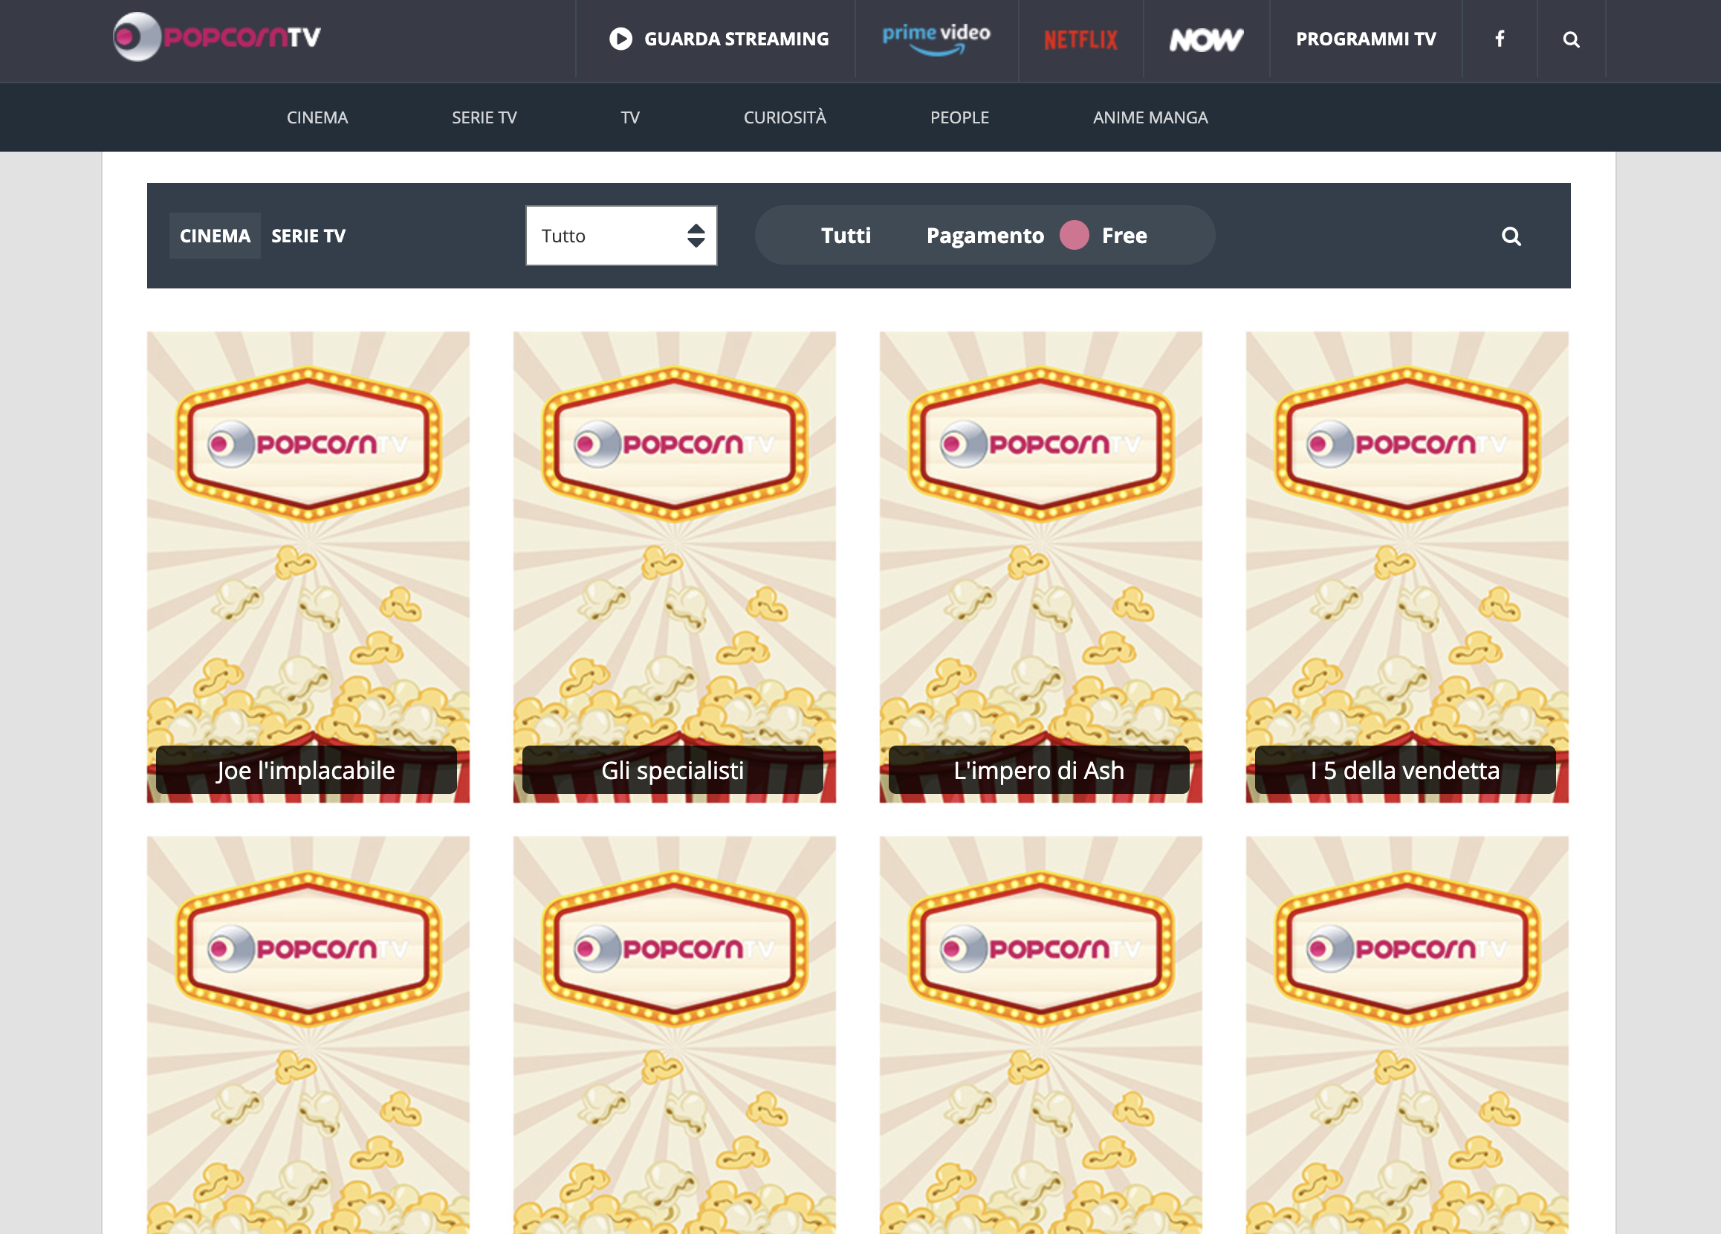Open the Facebook icon in header

click(1500, 39)
